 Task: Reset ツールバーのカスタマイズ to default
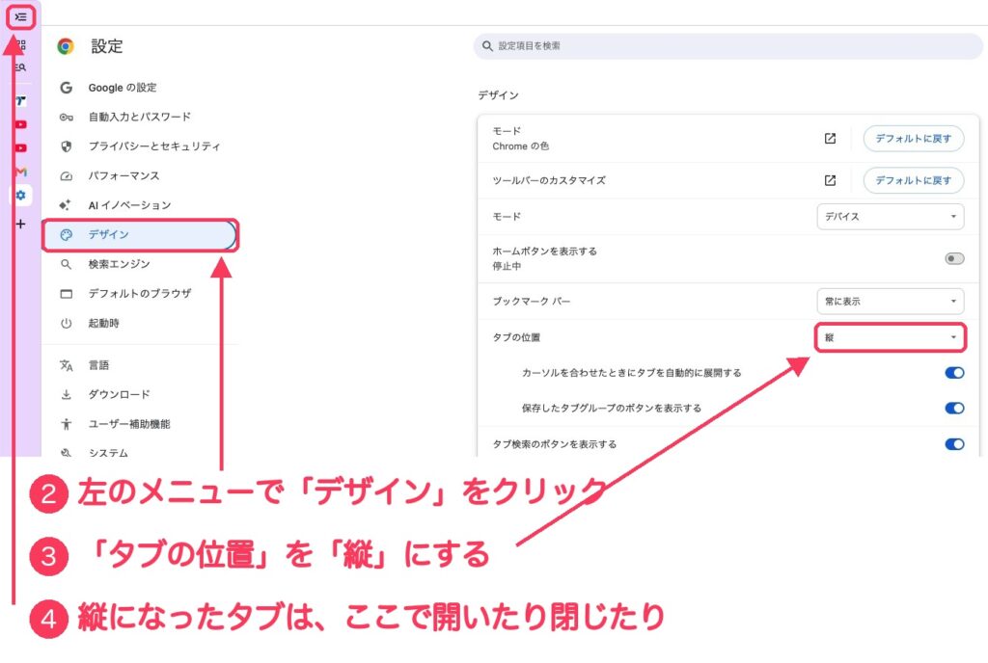click(913, 180)
